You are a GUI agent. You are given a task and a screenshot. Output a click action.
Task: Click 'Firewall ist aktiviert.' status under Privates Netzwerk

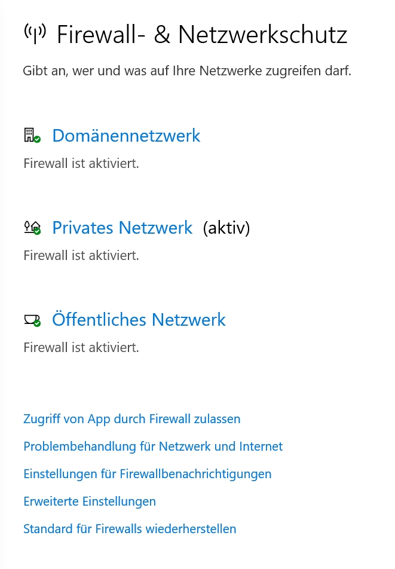point(81,255)
